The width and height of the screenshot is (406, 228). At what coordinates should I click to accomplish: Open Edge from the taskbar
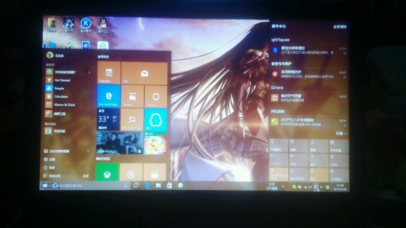click(x=147, y=185)
